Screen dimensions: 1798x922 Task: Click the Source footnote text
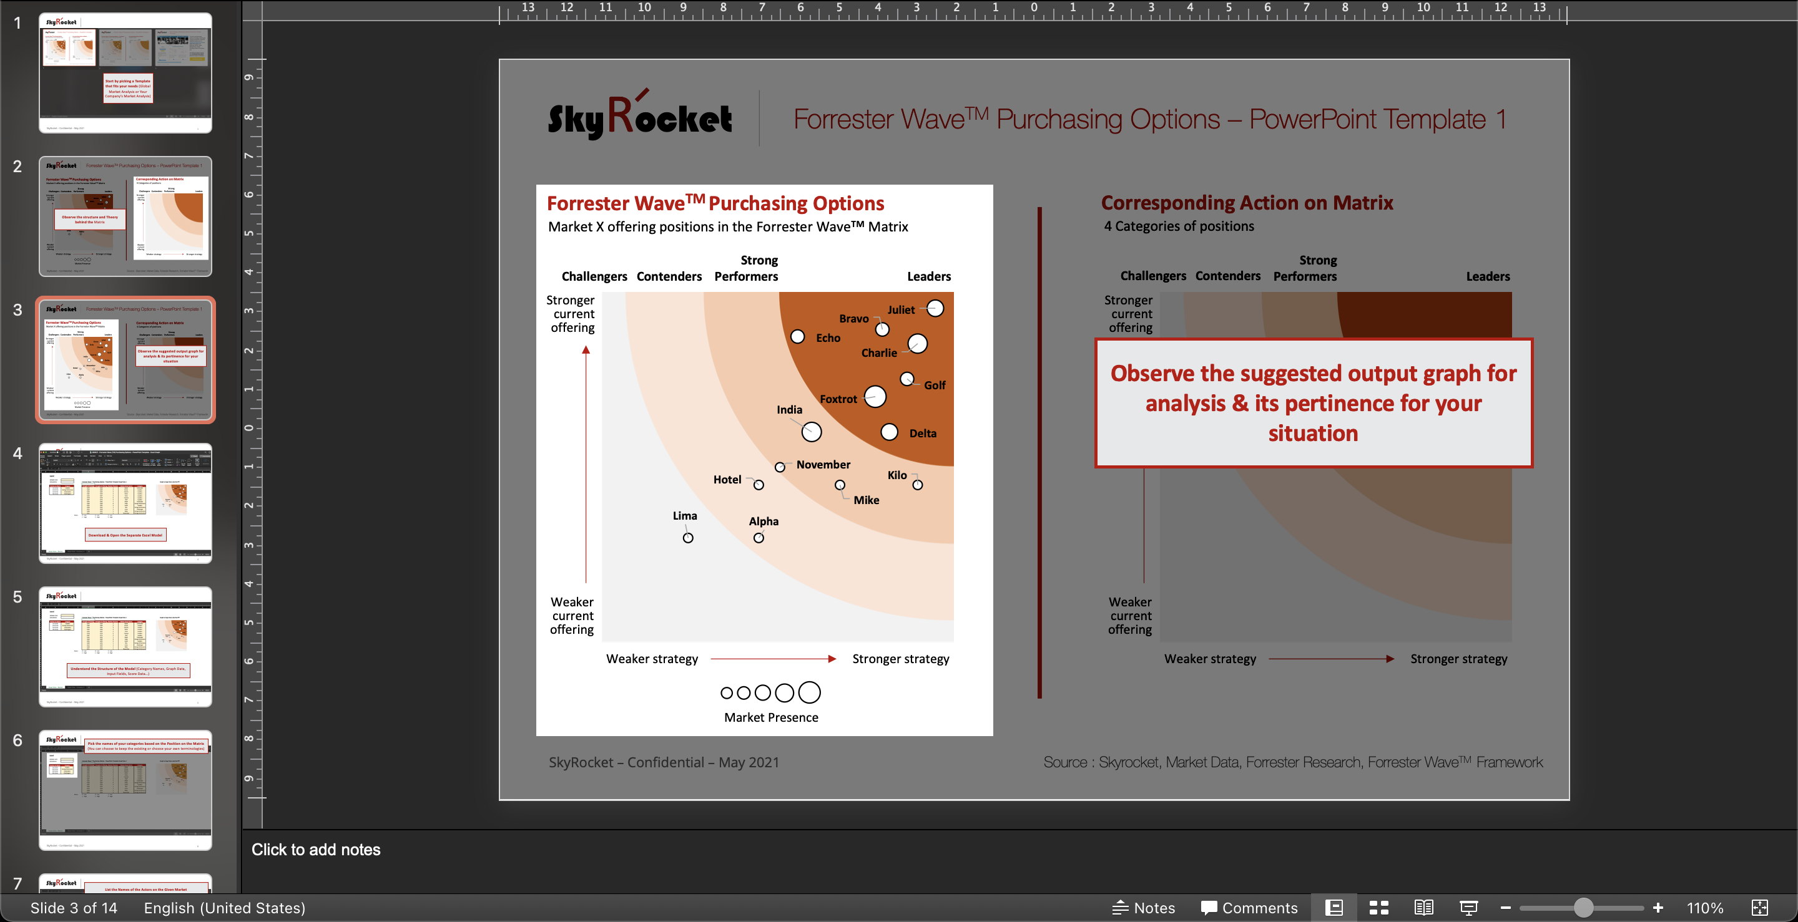point(1294,762)
